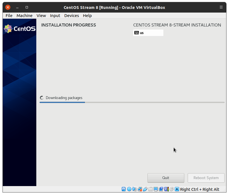Viewport: 229px width, 195px height.
Task: Open the Machine menu
Action: click(x=24, y=16)
